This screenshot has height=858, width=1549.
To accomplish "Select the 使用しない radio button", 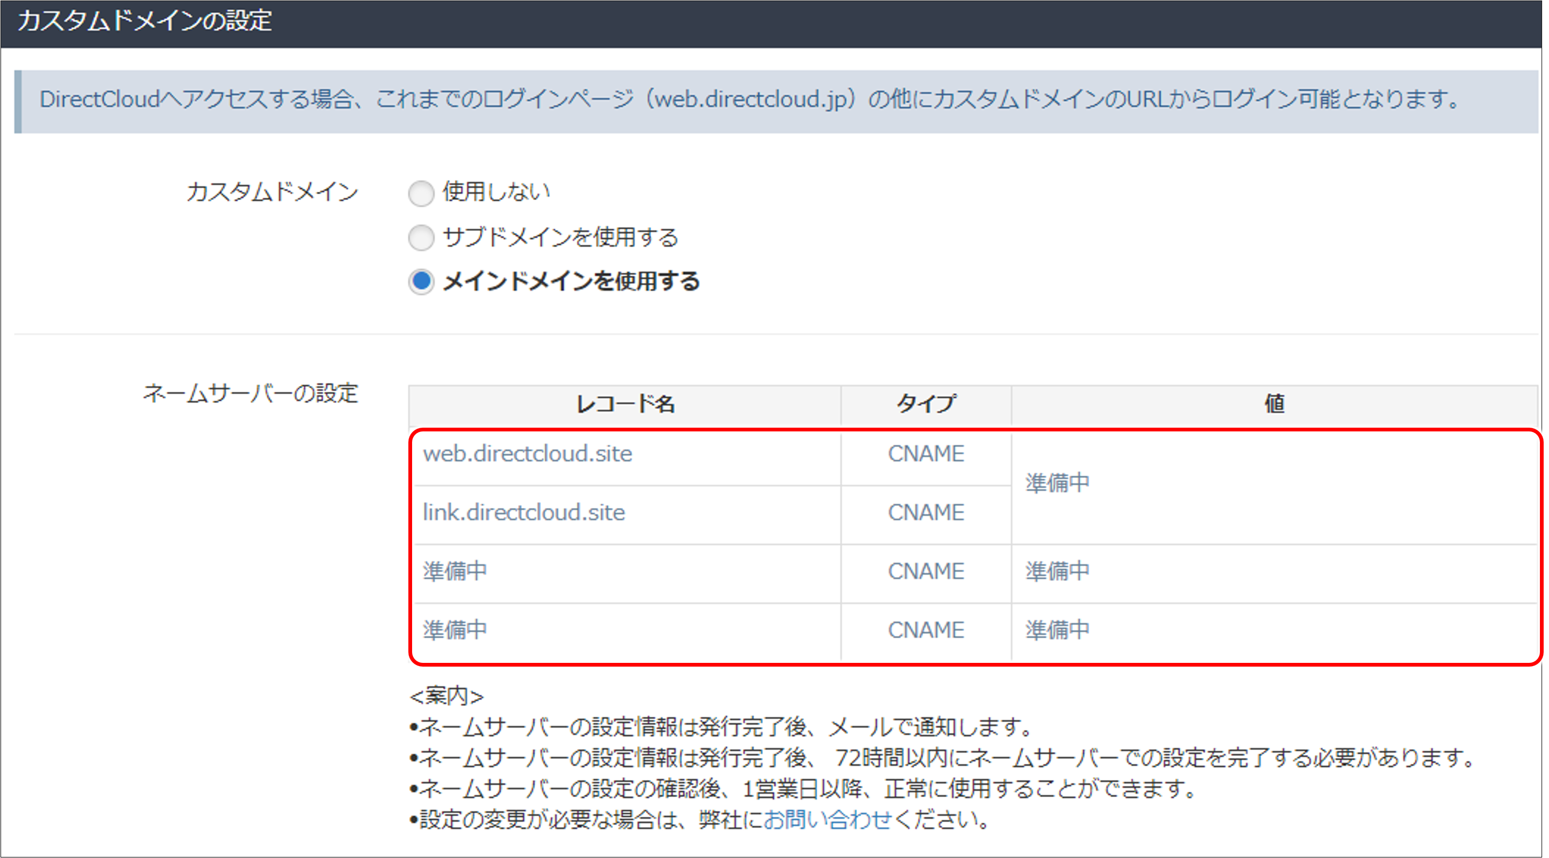I will coord(421,193).
